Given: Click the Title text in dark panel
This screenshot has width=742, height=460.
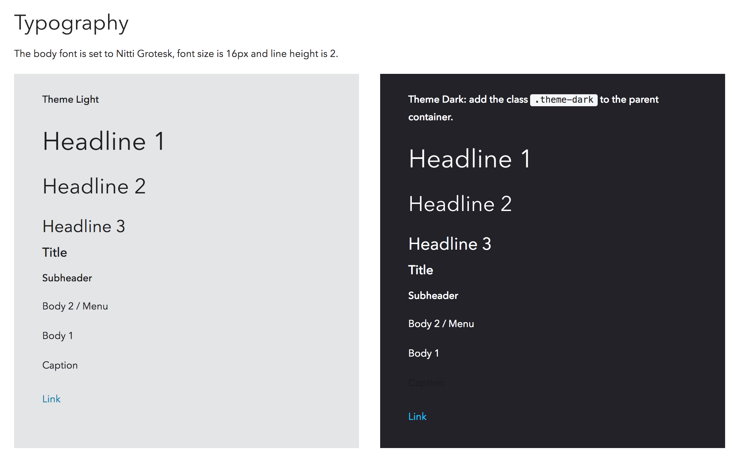Looking at the screenshot, I should coord(421,270).
